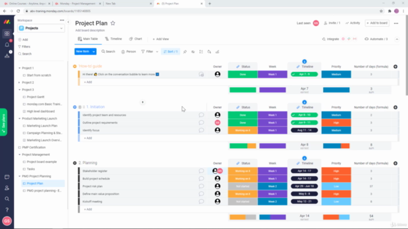Star the Project Plan board as favorite
The image size is (408, 229).
click(113, 23)
